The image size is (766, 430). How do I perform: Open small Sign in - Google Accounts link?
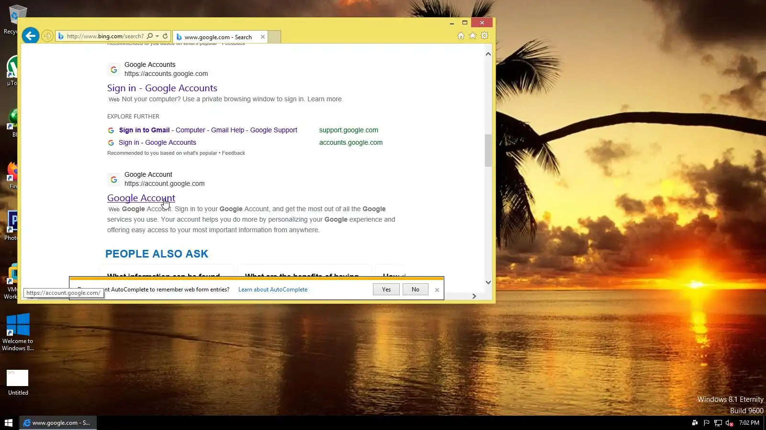click(x=158, y=142)
